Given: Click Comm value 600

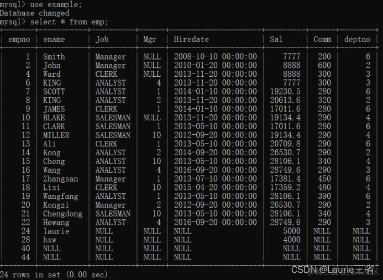Looking at the screenshot, I should (x=324, y=65).
